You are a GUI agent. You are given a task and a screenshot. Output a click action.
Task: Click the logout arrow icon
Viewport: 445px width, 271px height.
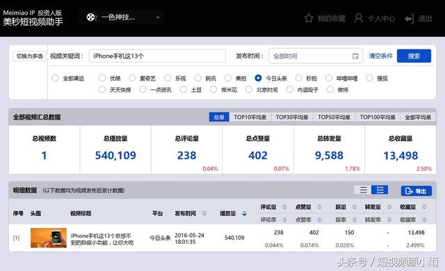[410, 19]
